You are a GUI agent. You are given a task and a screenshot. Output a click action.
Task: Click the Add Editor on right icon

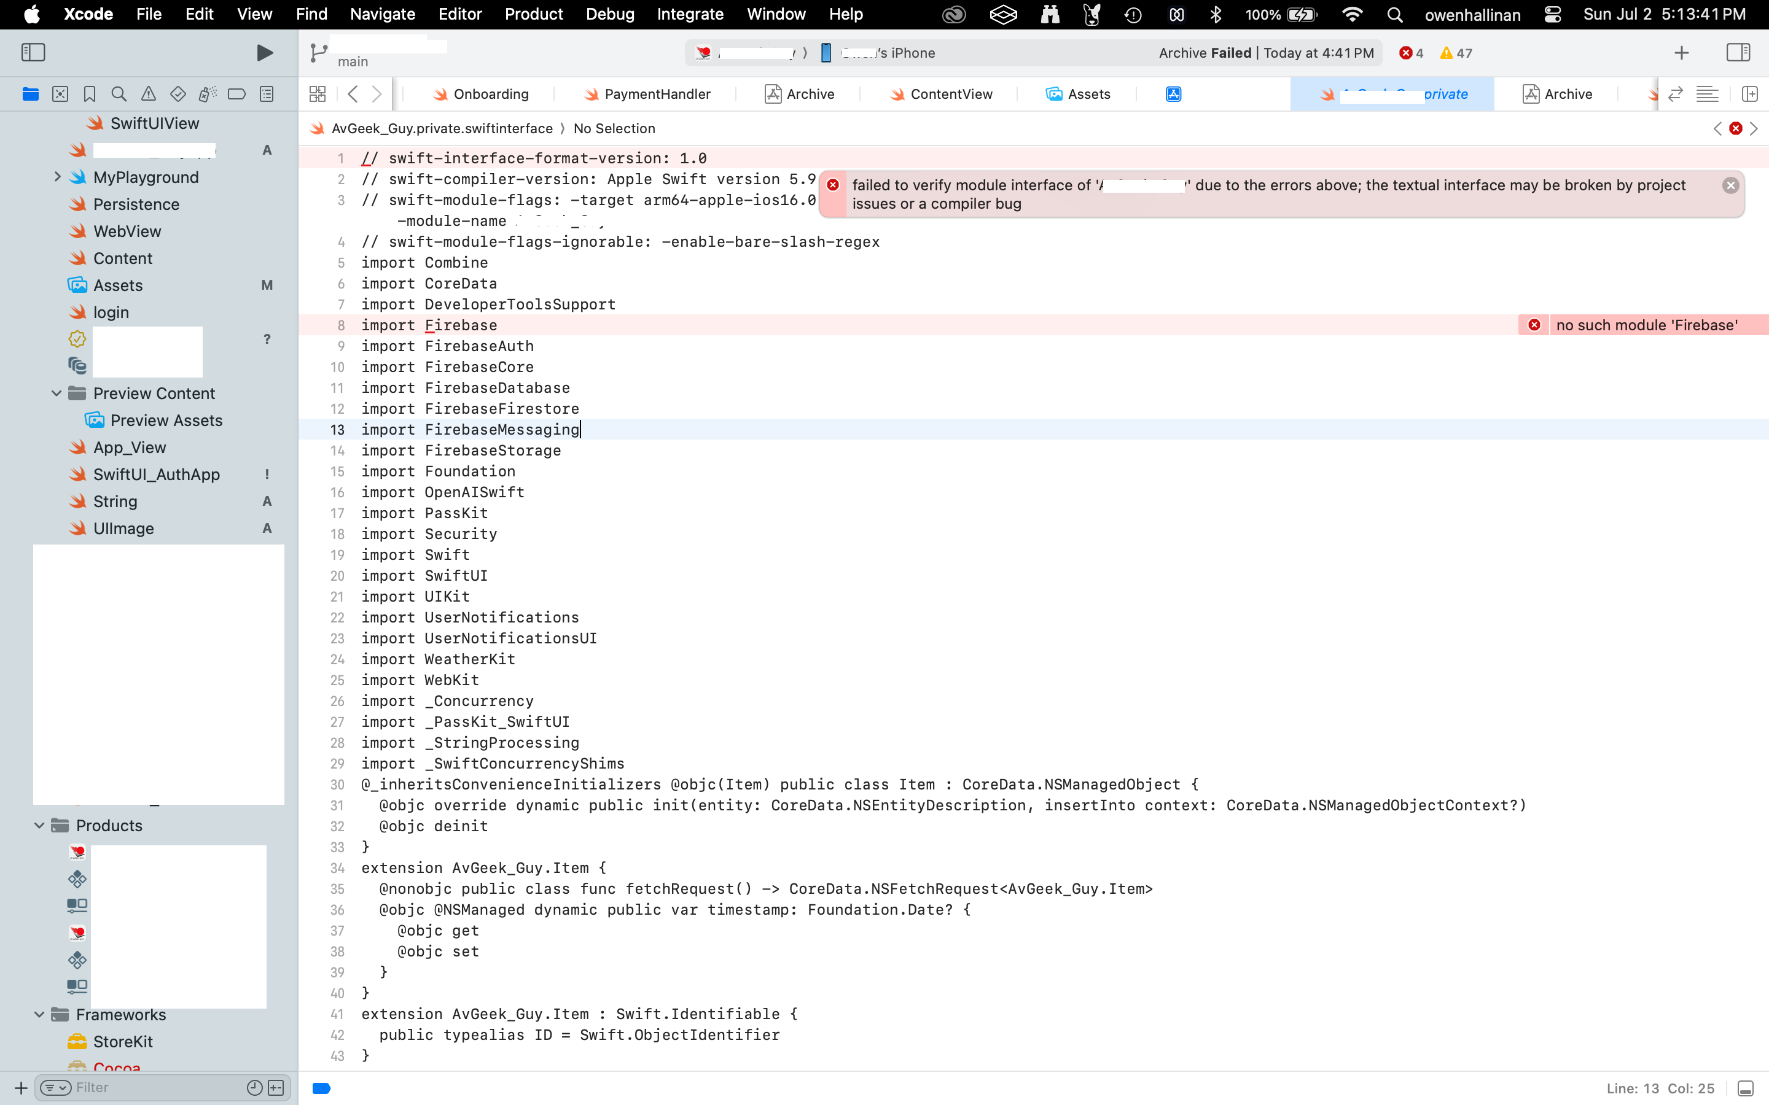click(1749, 95)
